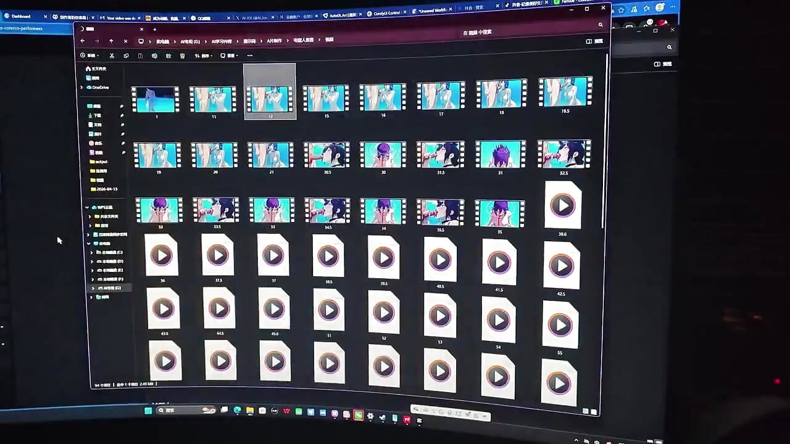Open the Downloads (下载) quick access folder
The width and height of the screenshot is (790, 444).
[x=96, y=115]
